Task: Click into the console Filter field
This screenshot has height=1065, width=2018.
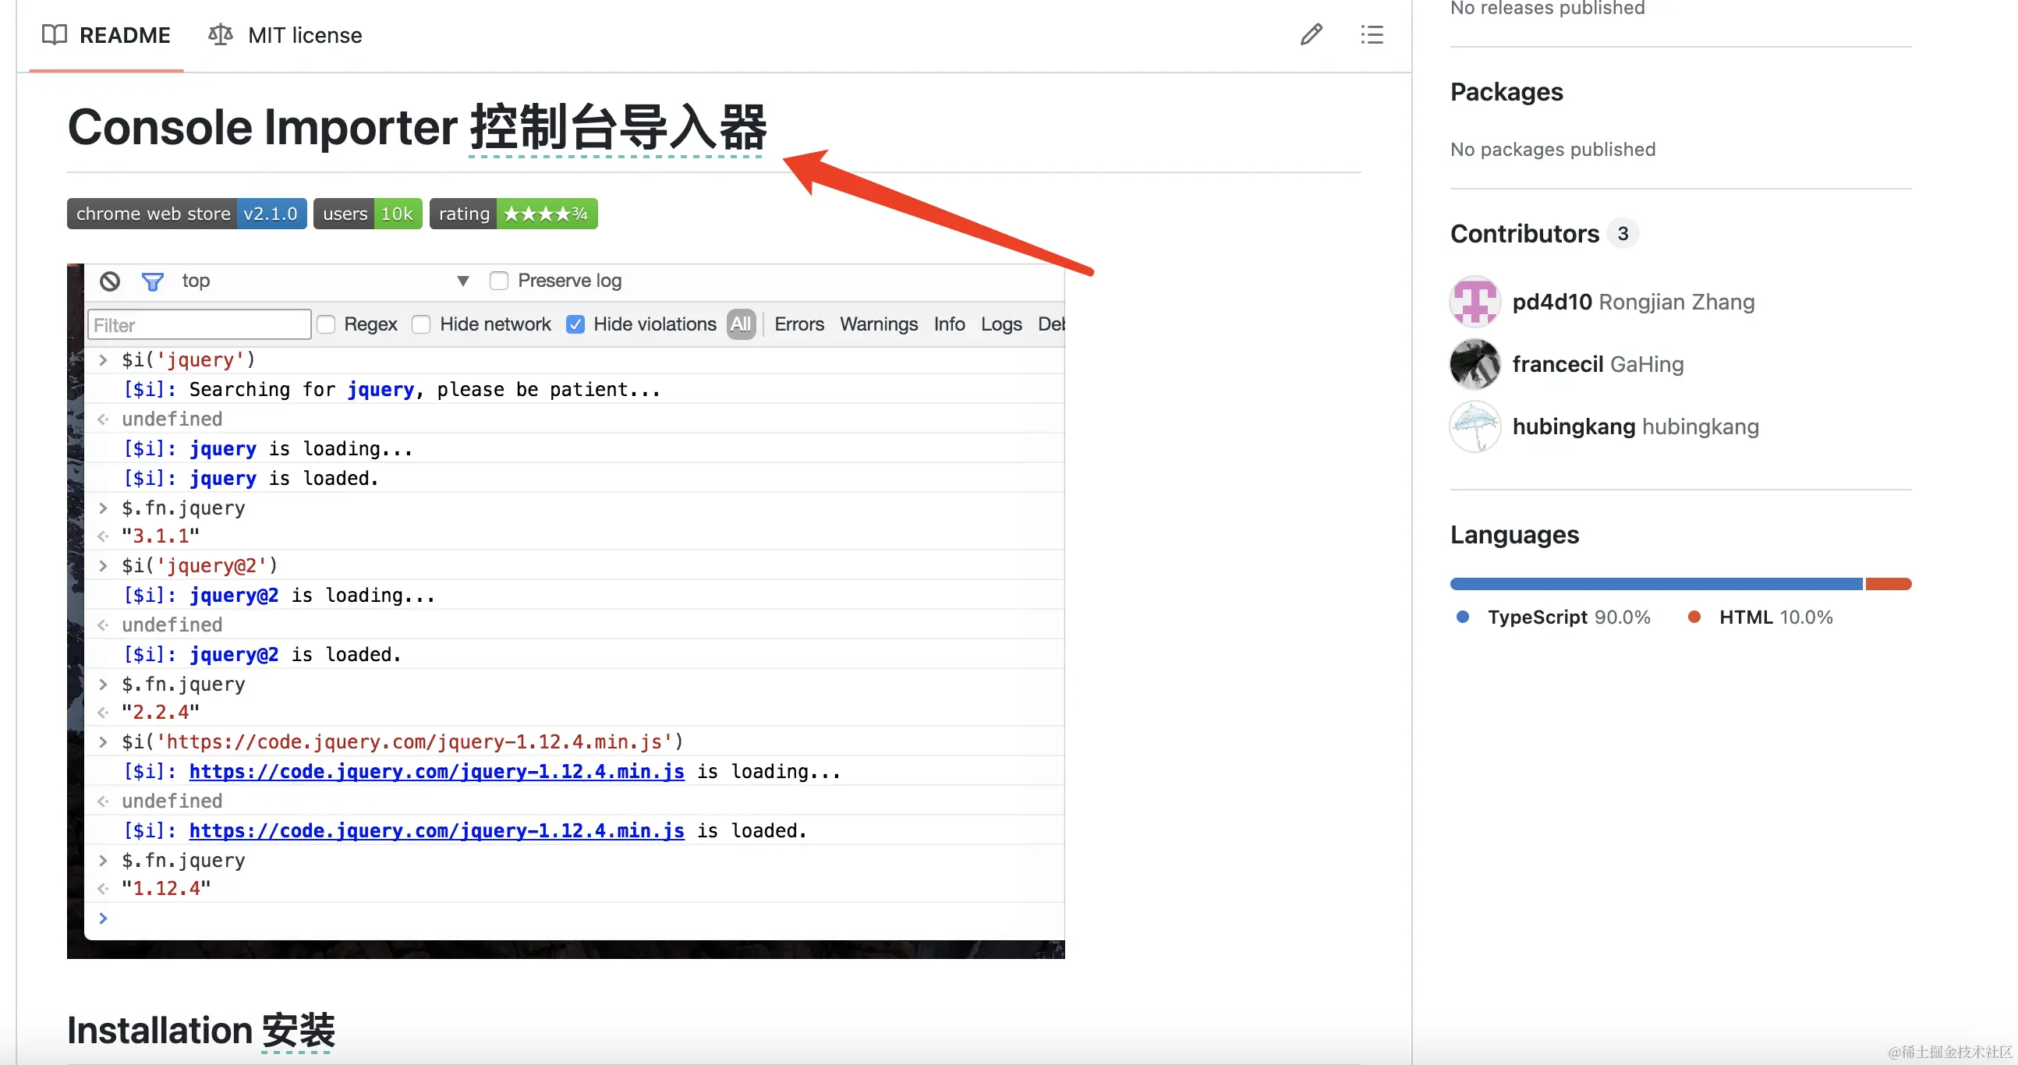Action: pyautogui.click(x=199, y=325)
